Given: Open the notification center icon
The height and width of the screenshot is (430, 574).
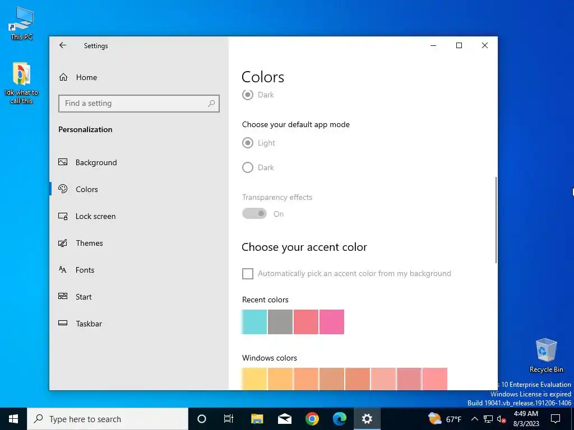Looking at the screenshot, I should click(x=556, y=419).
